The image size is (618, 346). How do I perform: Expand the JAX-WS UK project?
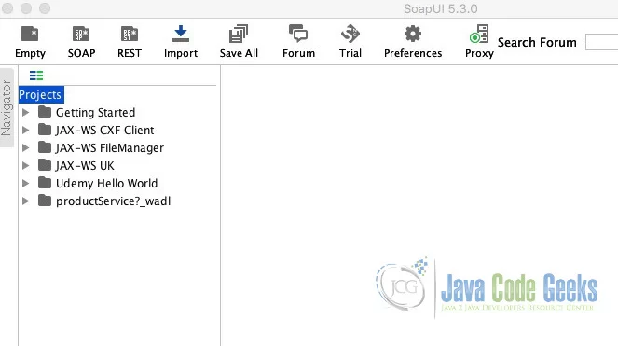(x=25, y=166)
